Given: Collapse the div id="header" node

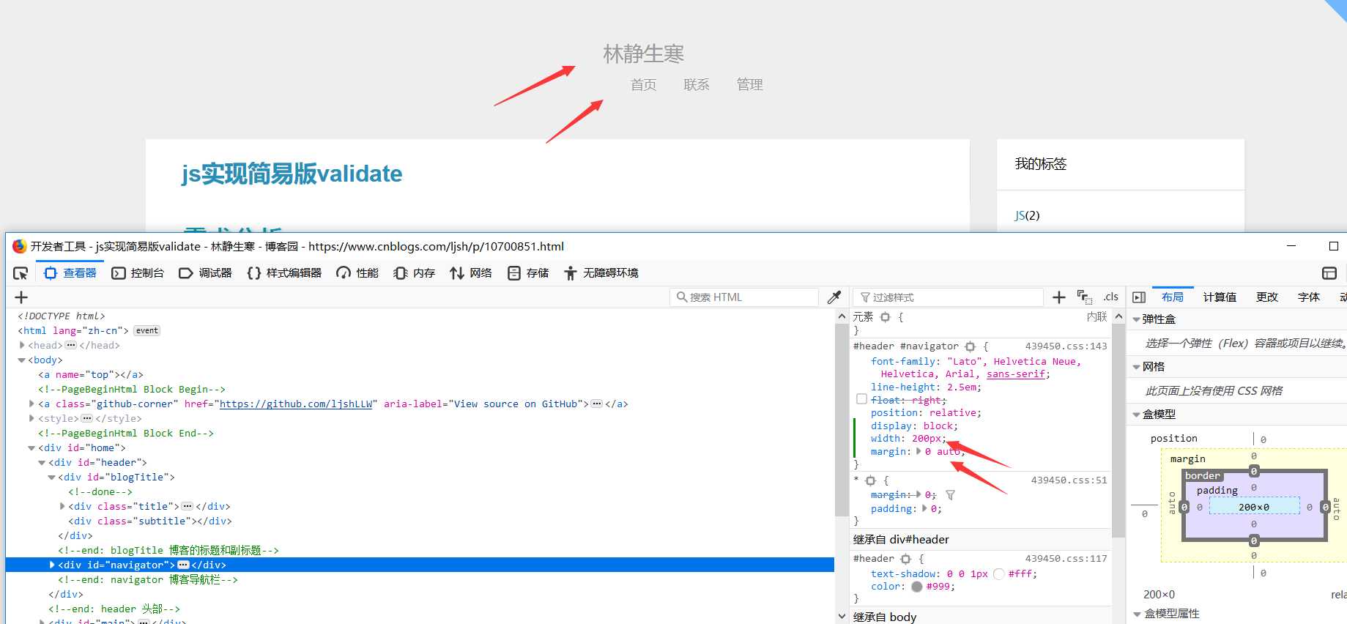Looking at the screenshot, I should (x=42, y=463).
